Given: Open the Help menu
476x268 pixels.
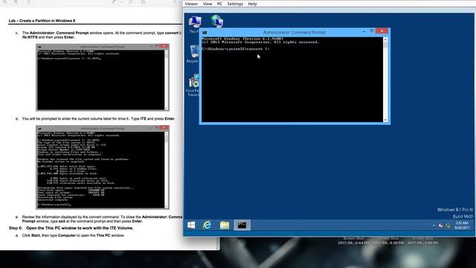Looking at the screenshot, I should 252,4.
